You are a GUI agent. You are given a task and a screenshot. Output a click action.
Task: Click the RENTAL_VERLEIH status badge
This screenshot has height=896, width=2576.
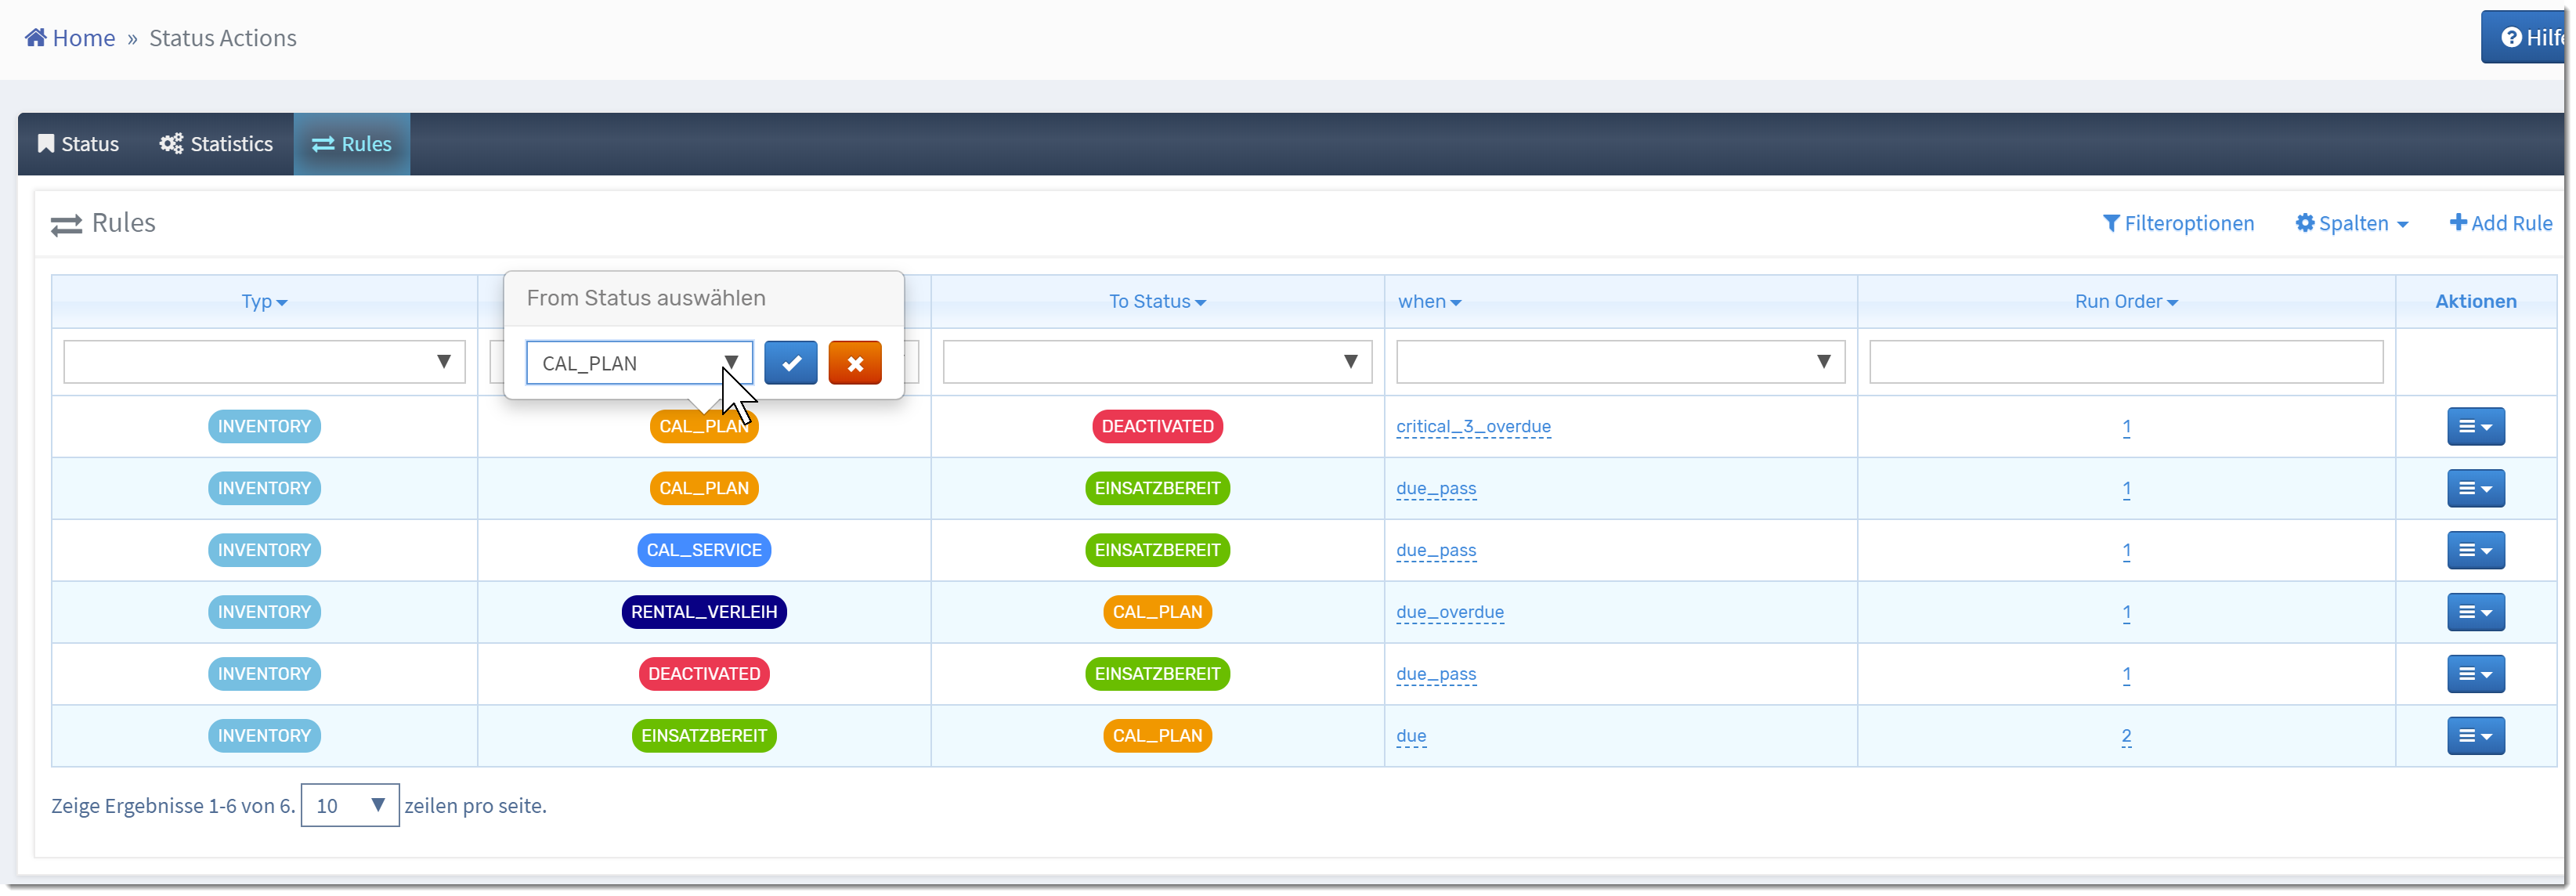704,613
